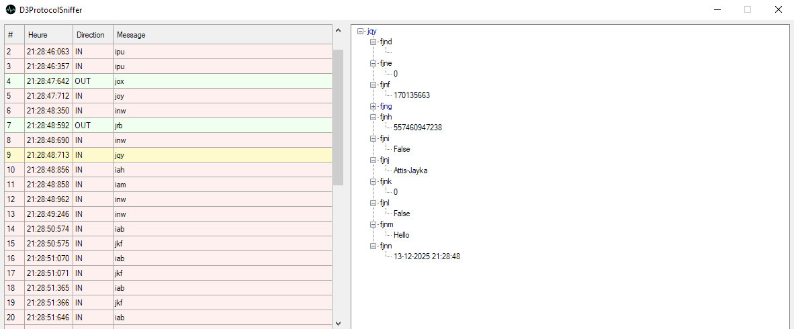Collapse the fjnj node toggle
Viewport: 794px width, 329px height.
pyautogui.click(x=373, y=160)
